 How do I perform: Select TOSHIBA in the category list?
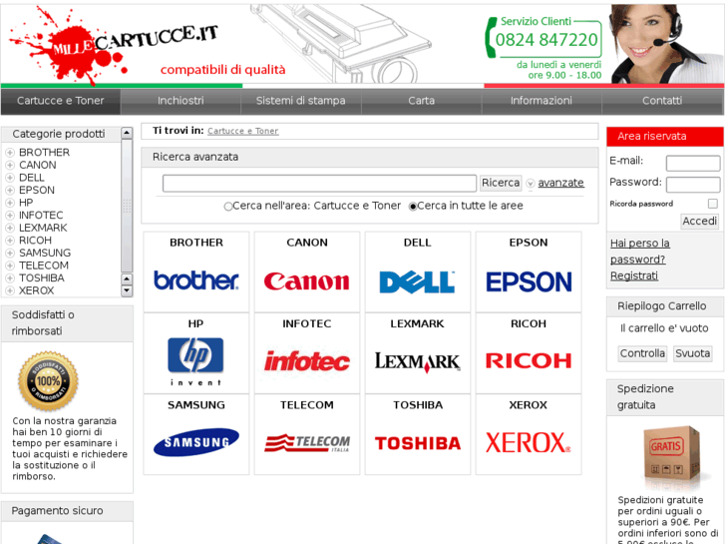click(42, 277)
